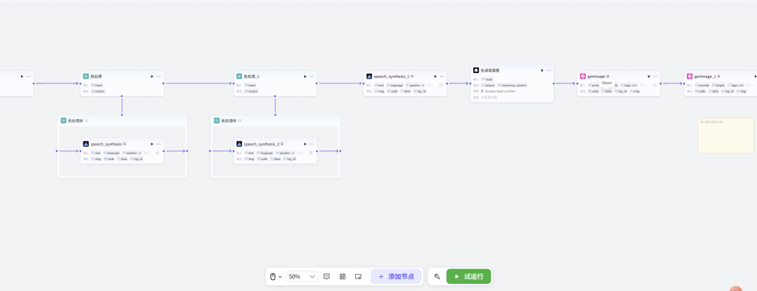Open more options on 生成背景图 node
Viewport: 757px width, 291px height.
coord(548,70)
